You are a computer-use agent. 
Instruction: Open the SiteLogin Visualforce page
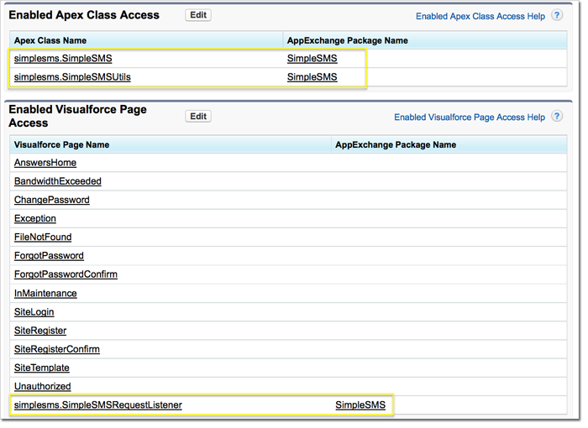(34, 312)
